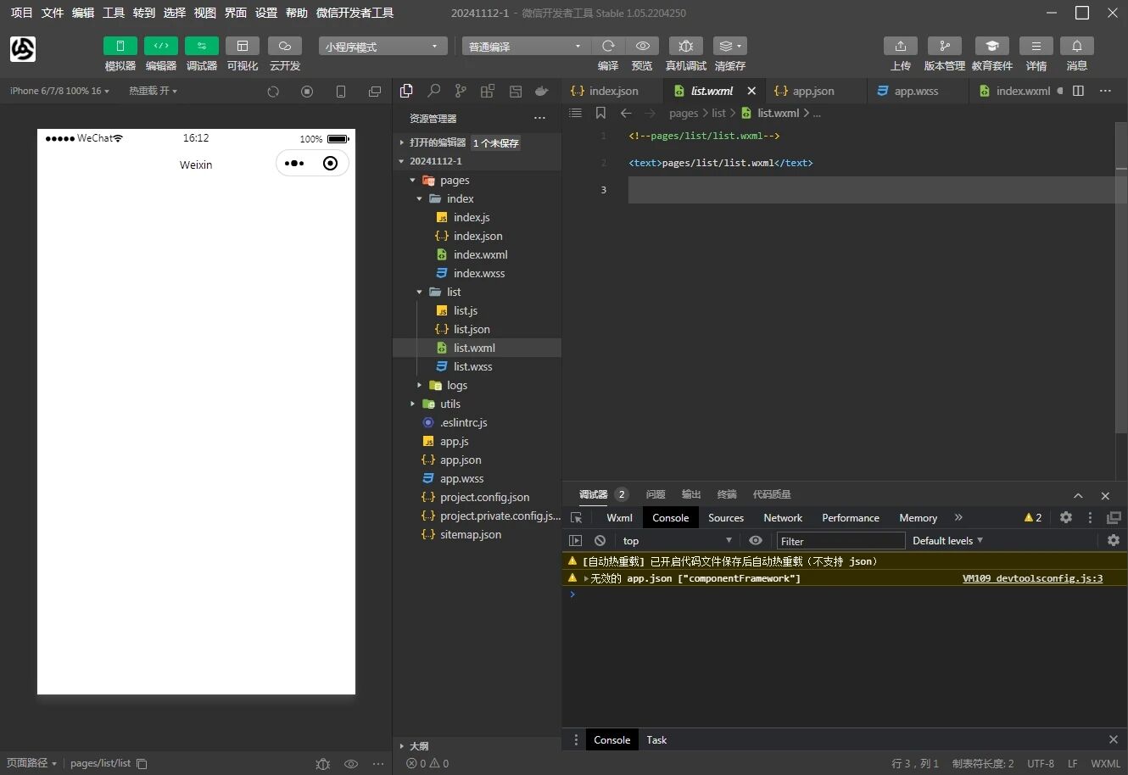
Task: Close the list.wxml editor tab
Action: tap(751, 91)
